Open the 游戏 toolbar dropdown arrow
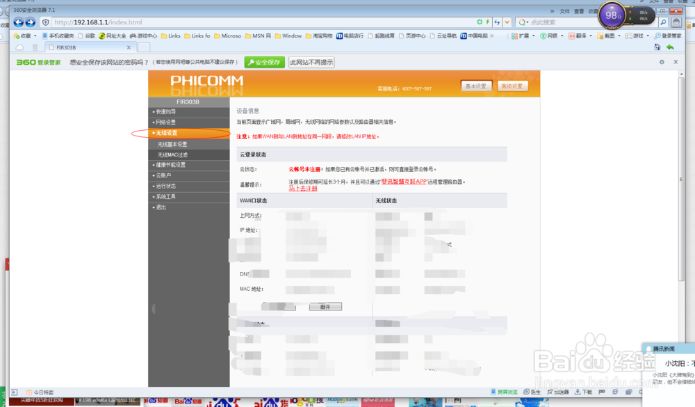This screenshot has height=407, width=695. [648, 35]
